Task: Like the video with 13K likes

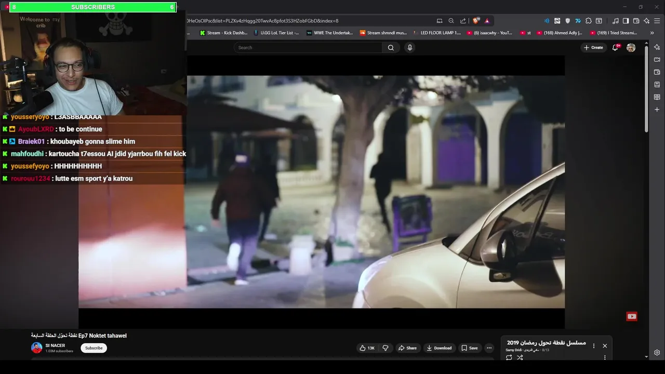Action: 367,348
